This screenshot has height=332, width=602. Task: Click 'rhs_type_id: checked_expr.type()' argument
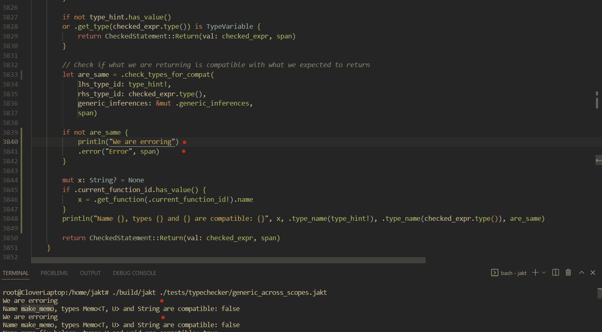pyautogui.click(x=142, y=94)
